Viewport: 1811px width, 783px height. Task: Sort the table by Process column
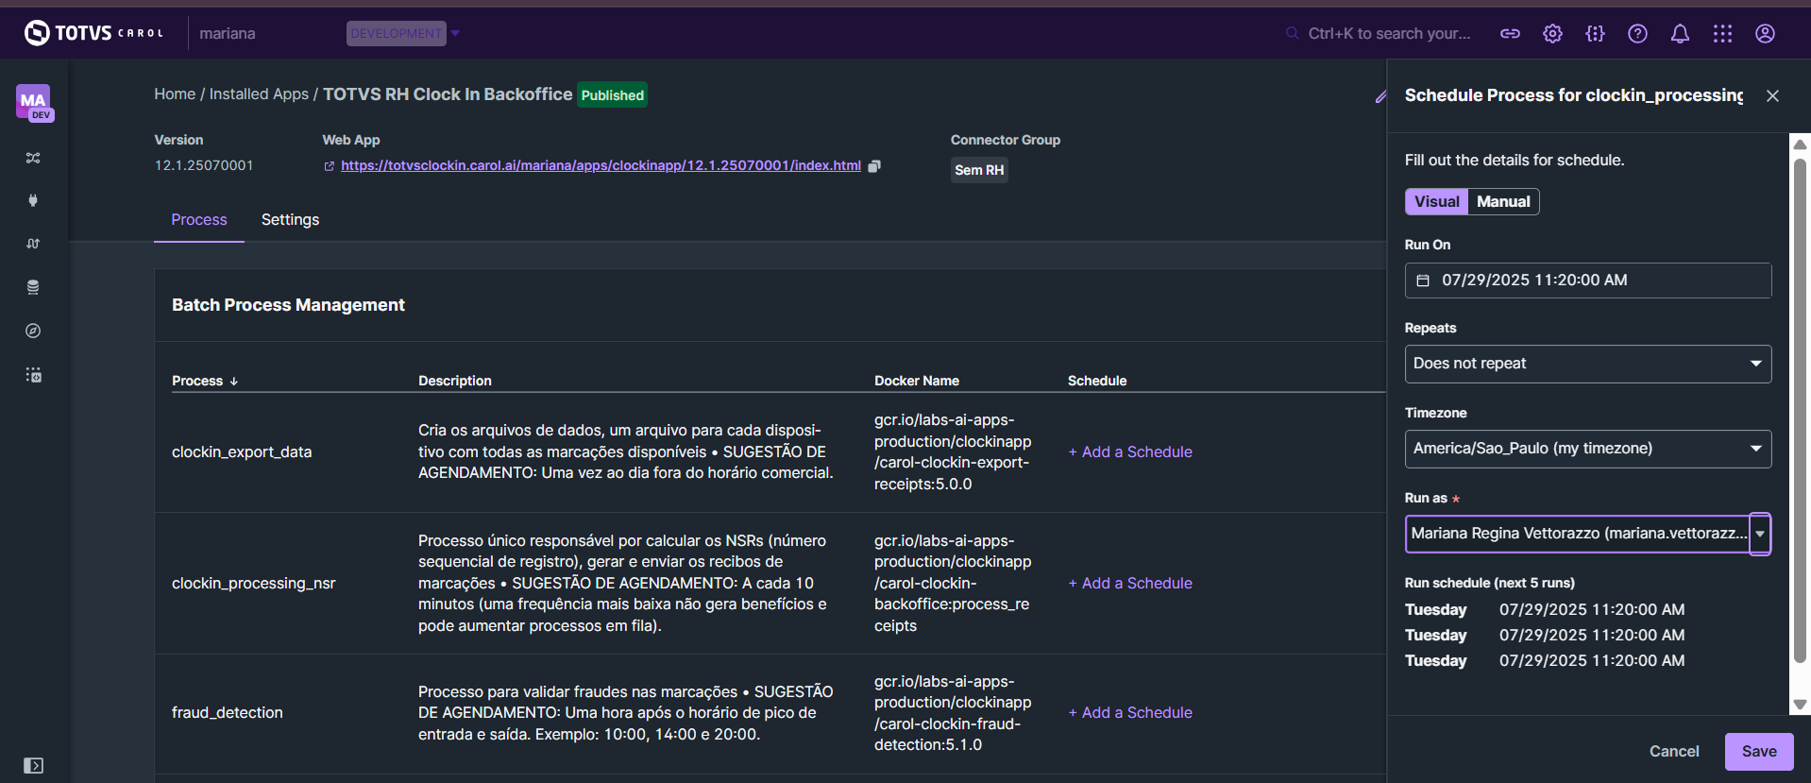[205, 381]
